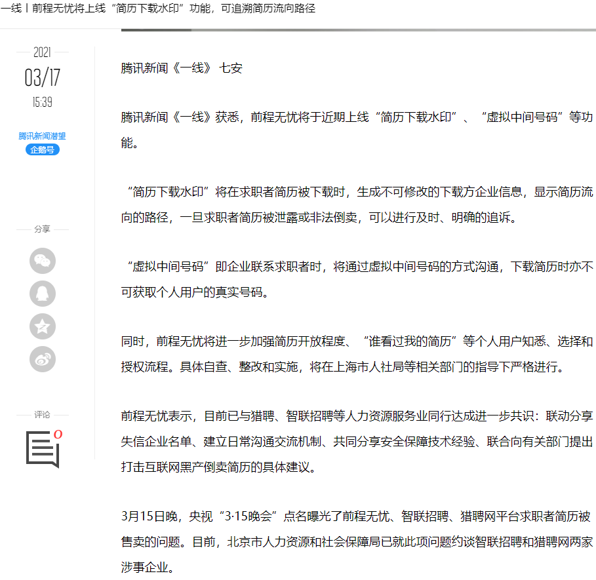Click paragraph starting 前程无忧表示，目前已与猎聘
This screenshot has height=580, width=596.
pos(357,441)
